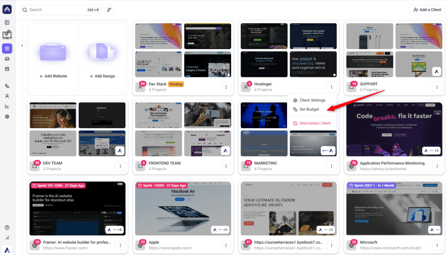The height and width of the screenshot is (255, 448).
Task: Open the FRONTEND TEAM three-dot menu
Action: click(226, 166)
